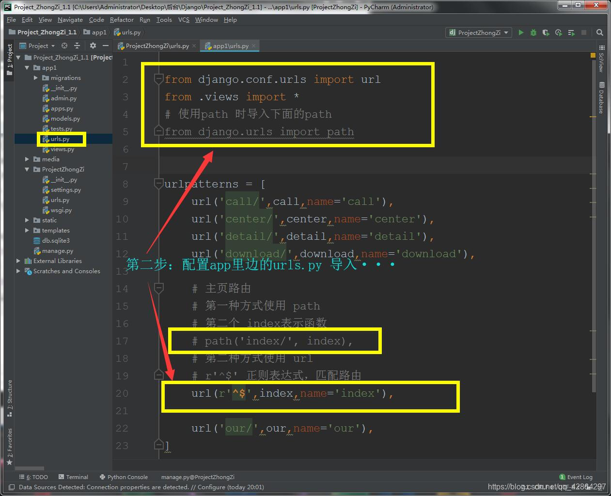Viewport: 611px width, 496px height.
Task: Open manage.py@ProjectZhongZi console
Action: tap(198, 477)
